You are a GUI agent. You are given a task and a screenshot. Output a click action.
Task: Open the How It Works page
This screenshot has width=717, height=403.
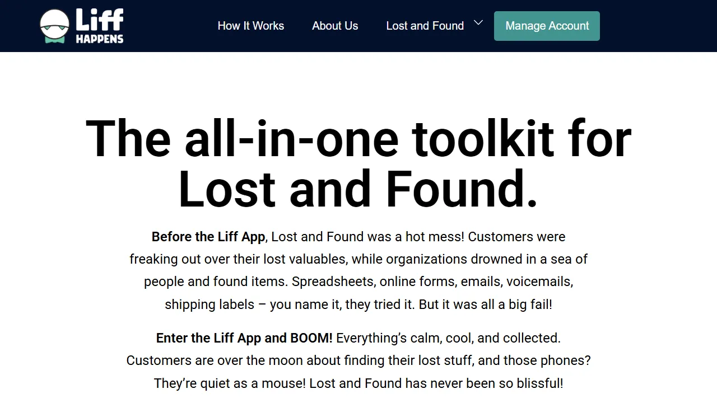(x=251, y=26)
